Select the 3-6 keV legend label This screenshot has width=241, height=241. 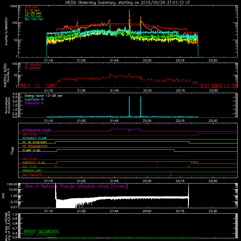tap(31, 7)
